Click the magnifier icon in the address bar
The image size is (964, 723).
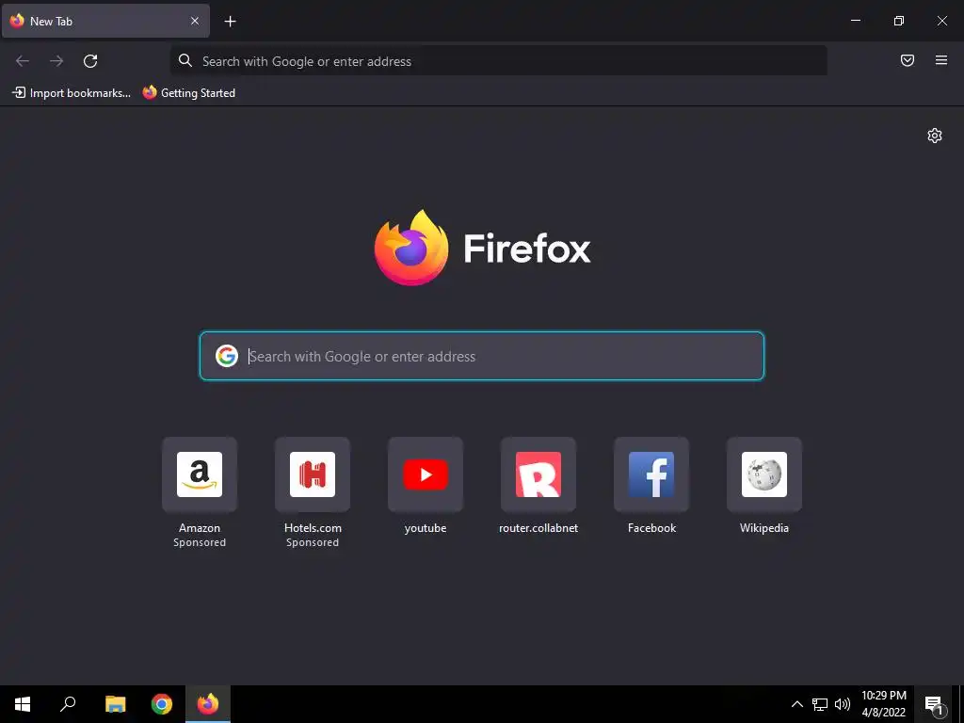(185, 60)
